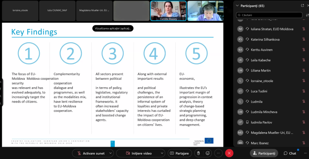Image resolution: width=309 pixels, height=159 pixels.
Task: Open the emoji reactions icon
Action: coord(207,153)
